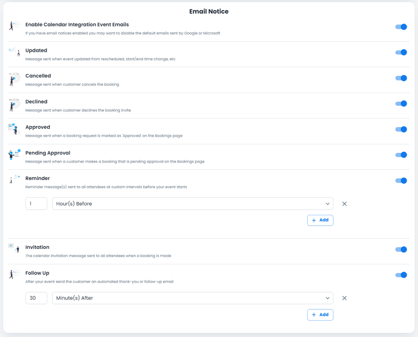The height and width of the screenshot is (337, 418).
Task: Click the Approved notice illustration icon
Action: click(15, 129)
